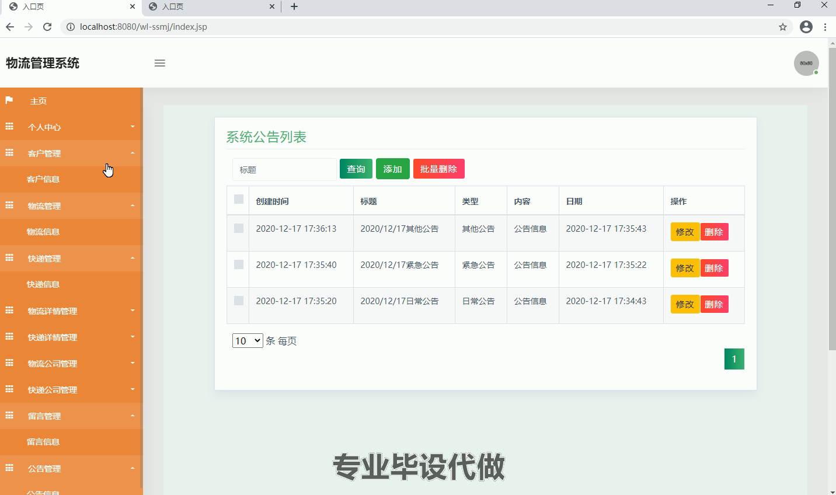836x495 pixels.
Task: Click 修改 for the 紧急公告 row
Action: pyautogui.click(x=685, y=268)
